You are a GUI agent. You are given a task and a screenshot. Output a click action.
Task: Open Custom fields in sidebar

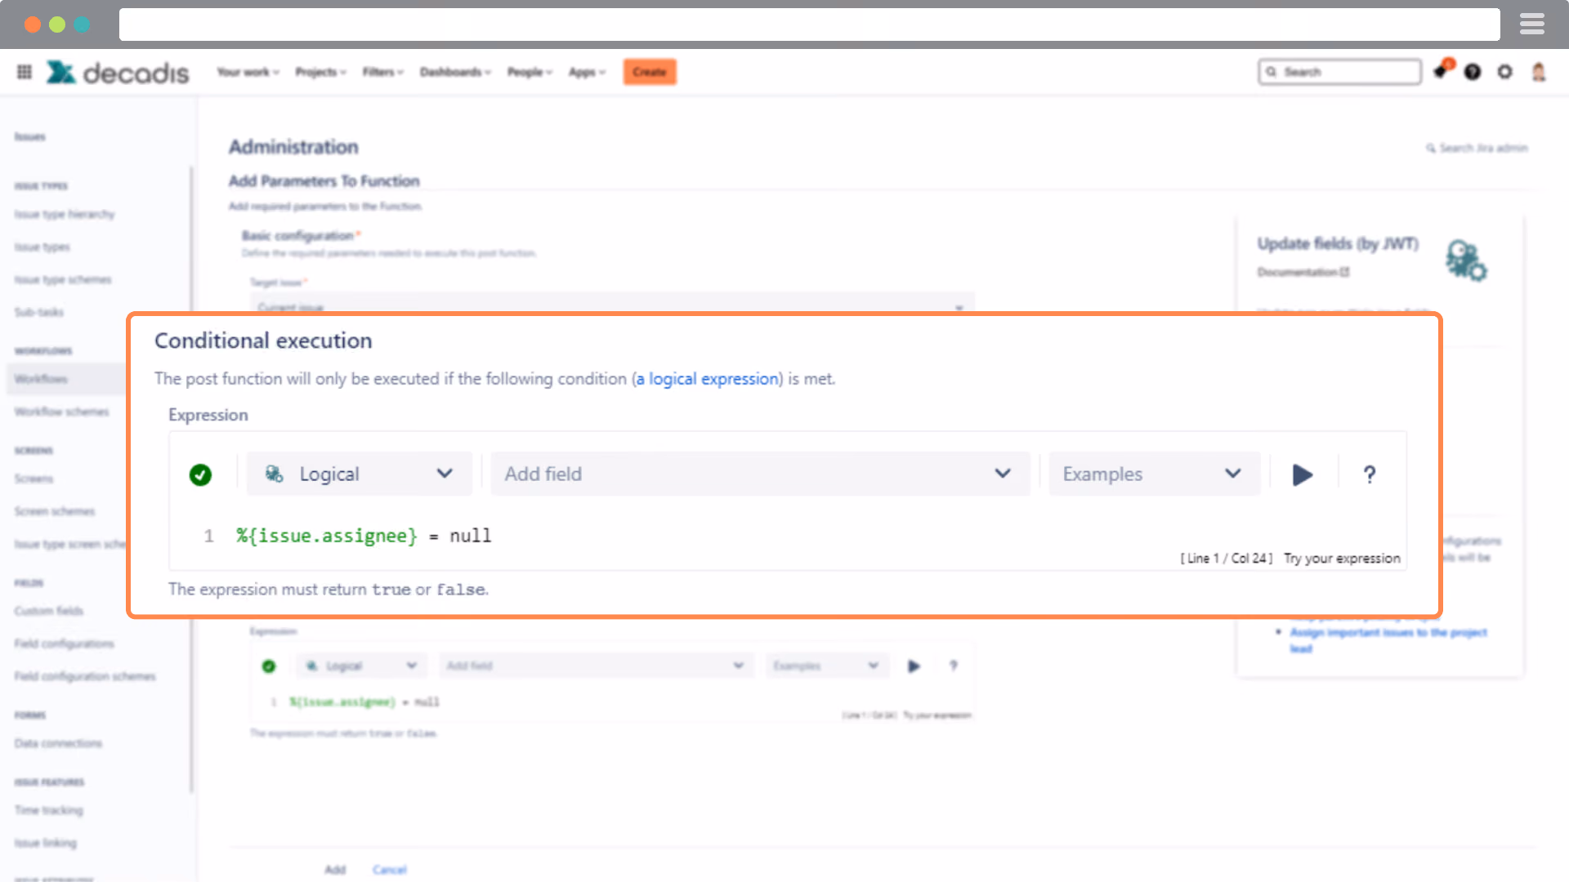pyautogui.click(x=49, y=611)
